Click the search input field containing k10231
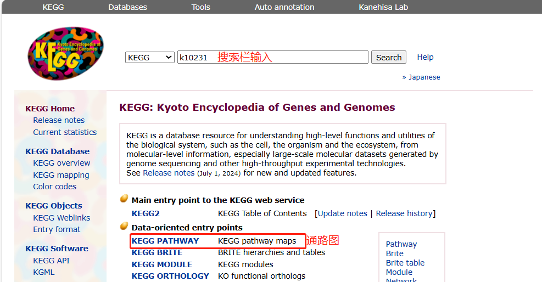542x282 pixels. pos(273,57)
